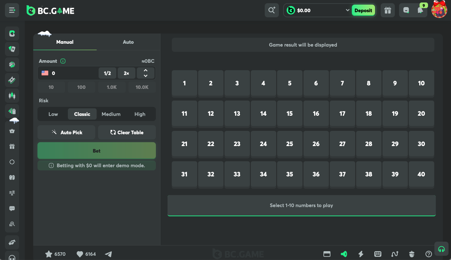Screen dimensions: 451x260
Task: Select keno number 5
Action: (290, 83)
